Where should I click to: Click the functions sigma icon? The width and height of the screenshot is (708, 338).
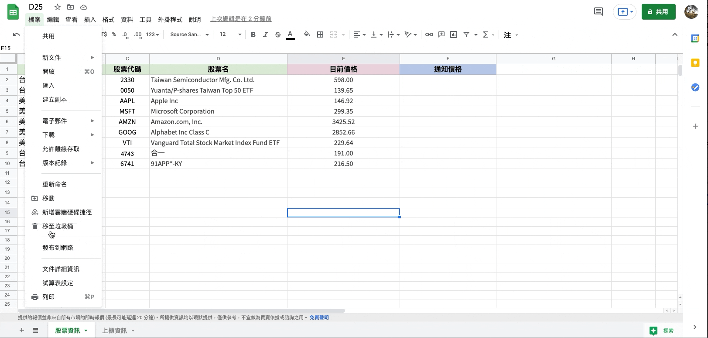point(486,34)
